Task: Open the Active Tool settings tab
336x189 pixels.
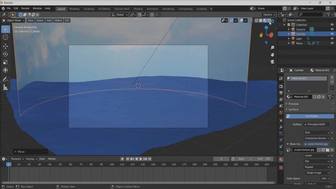Action: (281, 78)
